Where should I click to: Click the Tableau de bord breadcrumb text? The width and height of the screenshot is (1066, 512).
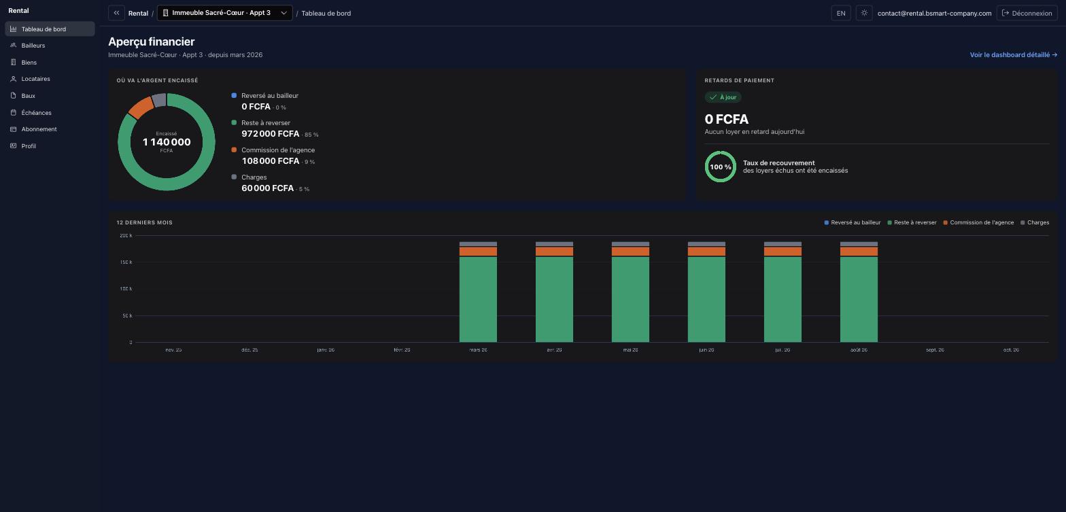(x=326, y=13)
